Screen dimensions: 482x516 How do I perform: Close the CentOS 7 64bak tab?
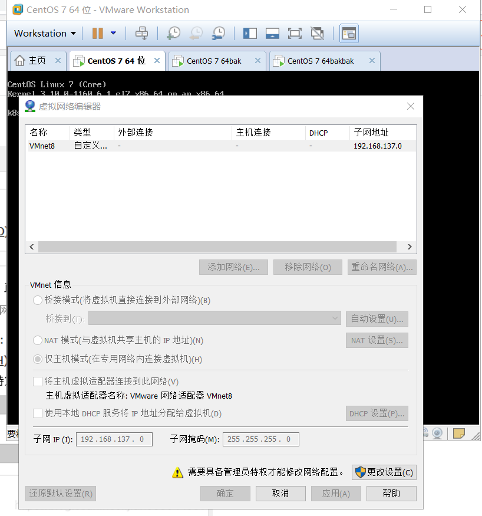pyautogui.click(x=257, y=61)
